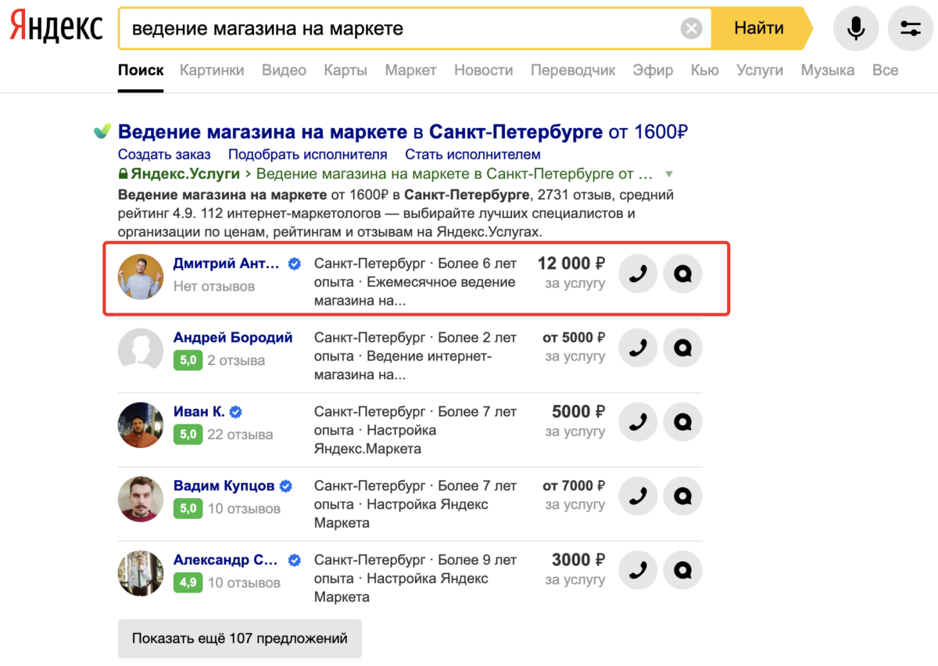The width and height of the screenshot is (938, 666).
Task: Clear the search query with the X button
Action: tap(691, 27)
